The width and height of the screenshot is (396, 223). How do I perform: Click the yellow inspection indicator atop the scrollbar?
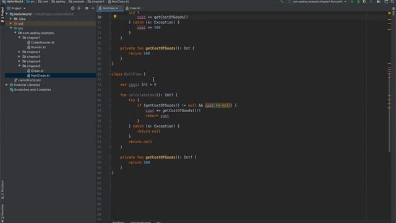[389, 13]
